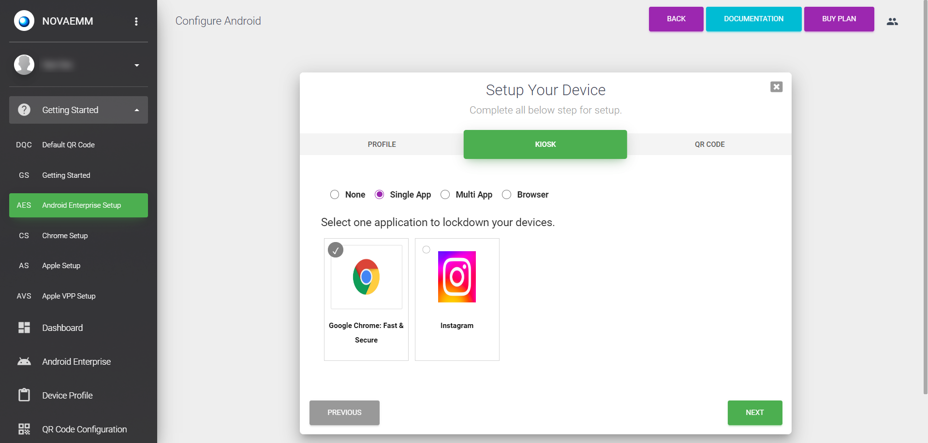Click the Google Chrome app icon

366,277
